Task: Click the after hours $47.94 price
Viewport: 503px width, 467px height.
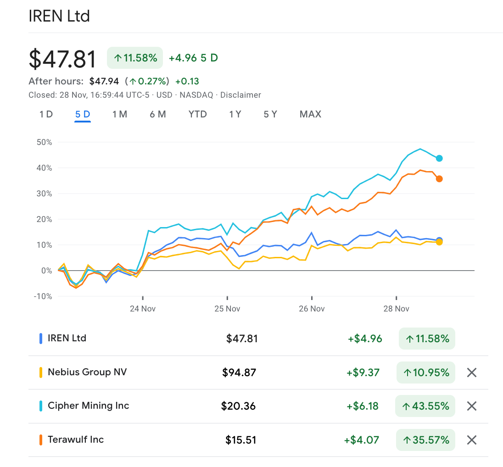Action: click(x=104, y=81)
